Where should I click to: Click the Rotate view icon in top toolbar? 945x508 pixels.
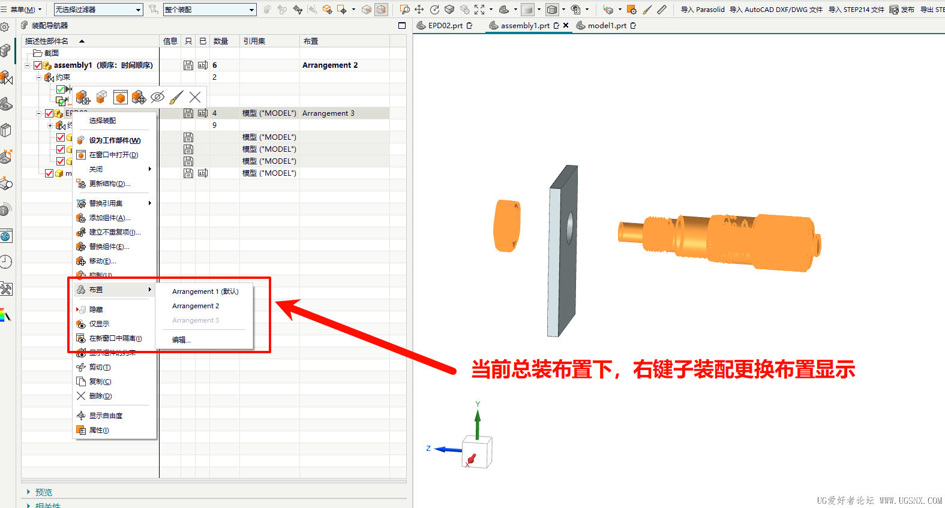(434, 10)
